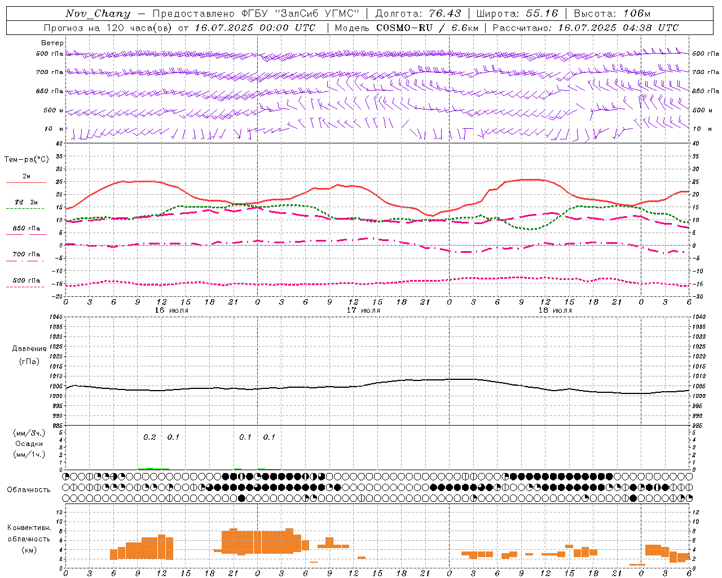722x578 pixels.
Task: Click the date label '18 июля'
Action: 555,310
